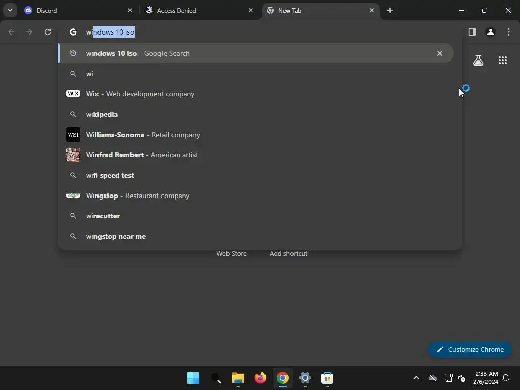This screenshot has width=520, height=390.
Task: Close the New Tab tab
Action: (x=371, y=10)
